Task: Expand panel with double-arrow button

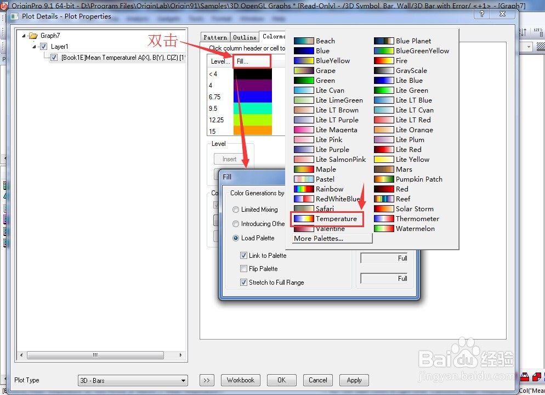Action: coord(207,380)
